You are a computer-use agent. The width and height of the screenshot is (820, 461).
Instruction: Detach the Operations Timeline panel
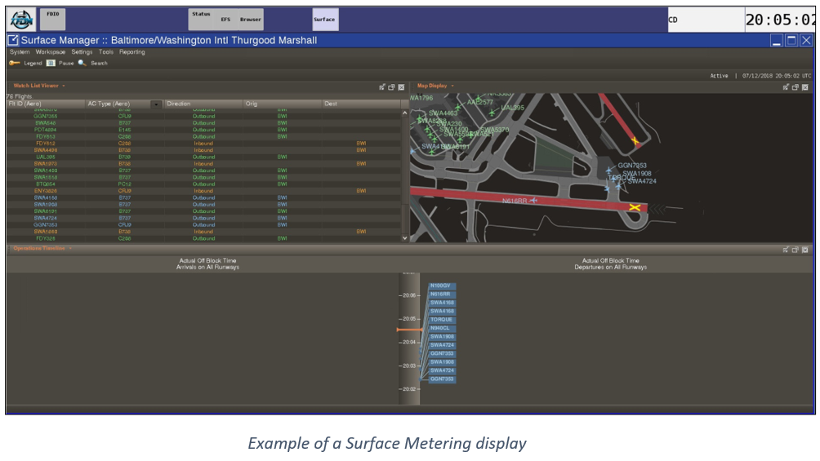786,250
